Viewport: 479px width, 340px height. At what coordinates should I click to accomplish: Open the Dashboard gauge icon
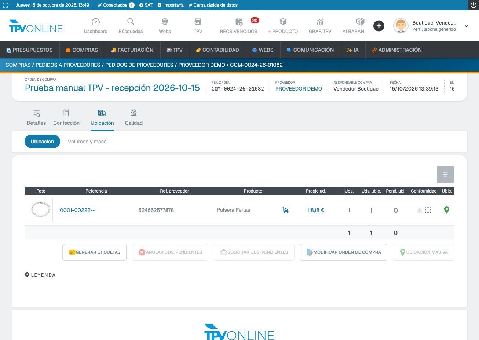click(x=96, y=22)
